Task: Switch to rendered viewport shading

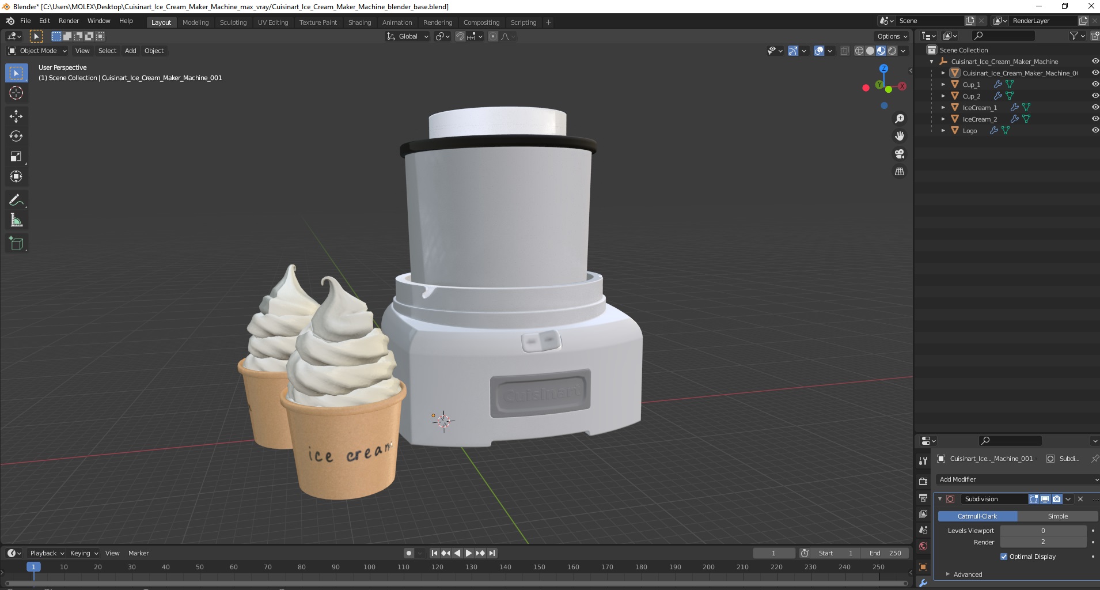Action: (x=892, y=51)
